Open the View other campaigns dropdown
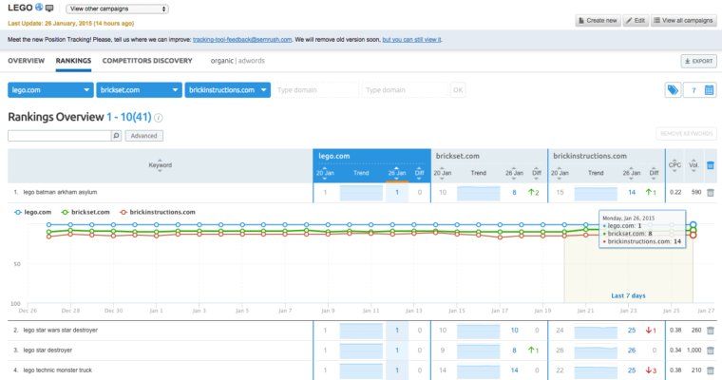722x380 pixels. pos(117,9)
